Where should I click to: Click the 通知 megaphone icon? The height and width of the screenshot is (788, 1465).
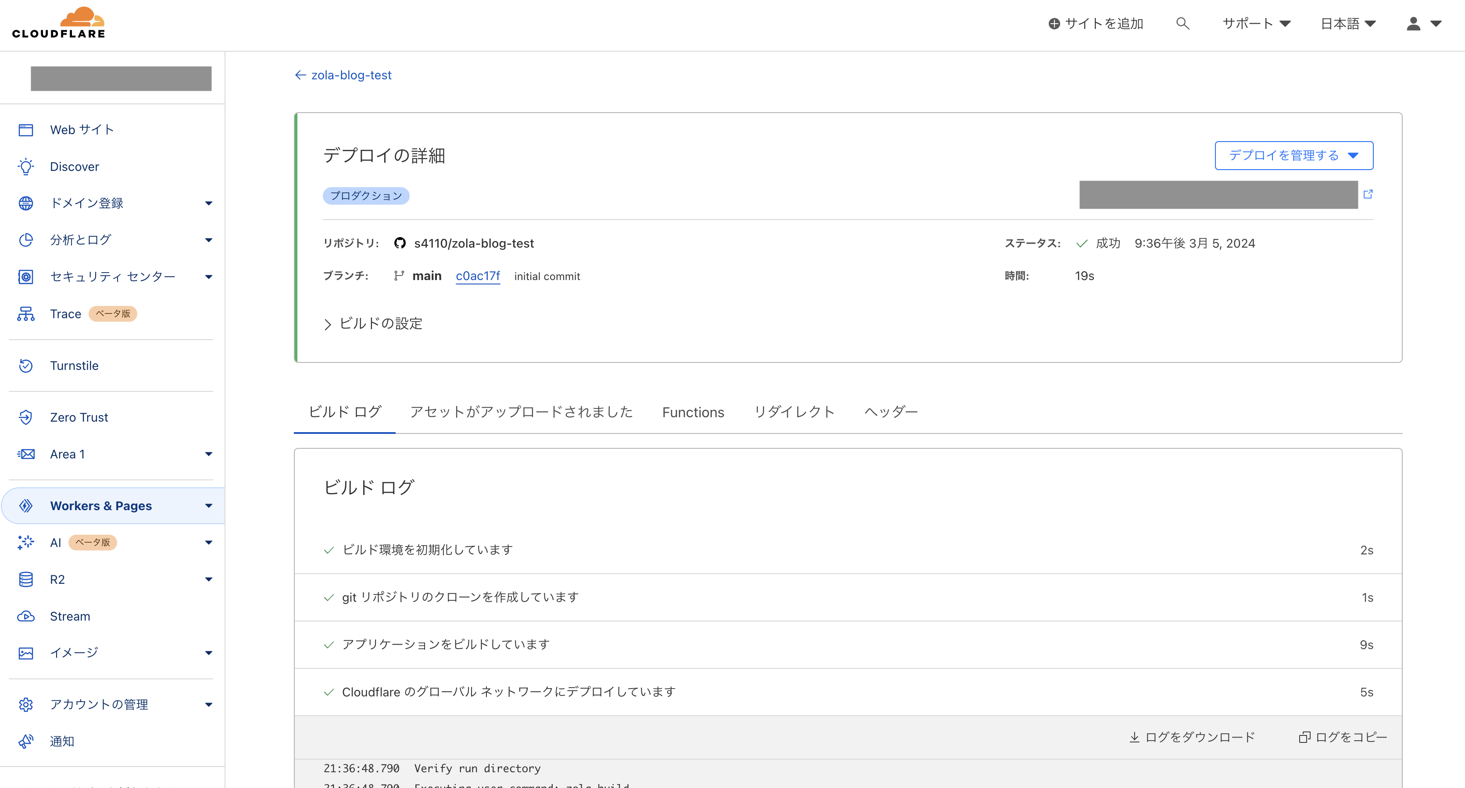coord(25,742)
